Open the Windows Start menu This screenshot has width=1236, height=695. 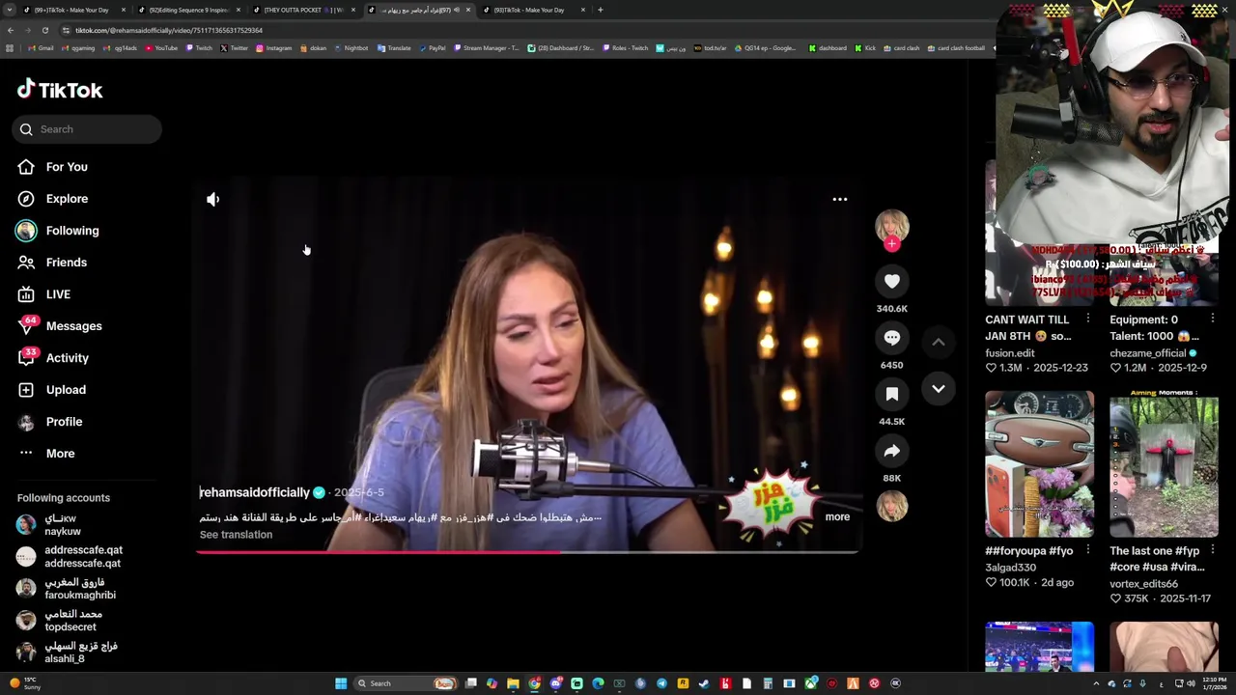coord(341,683)
